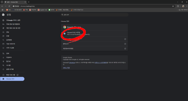The image size is (188, 101).
Task: Open the 검색엔진 section
Action: tap(12, 40)
